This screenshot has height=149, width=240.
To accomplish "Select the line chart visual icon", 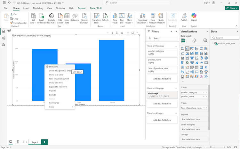I will point(182,53).
